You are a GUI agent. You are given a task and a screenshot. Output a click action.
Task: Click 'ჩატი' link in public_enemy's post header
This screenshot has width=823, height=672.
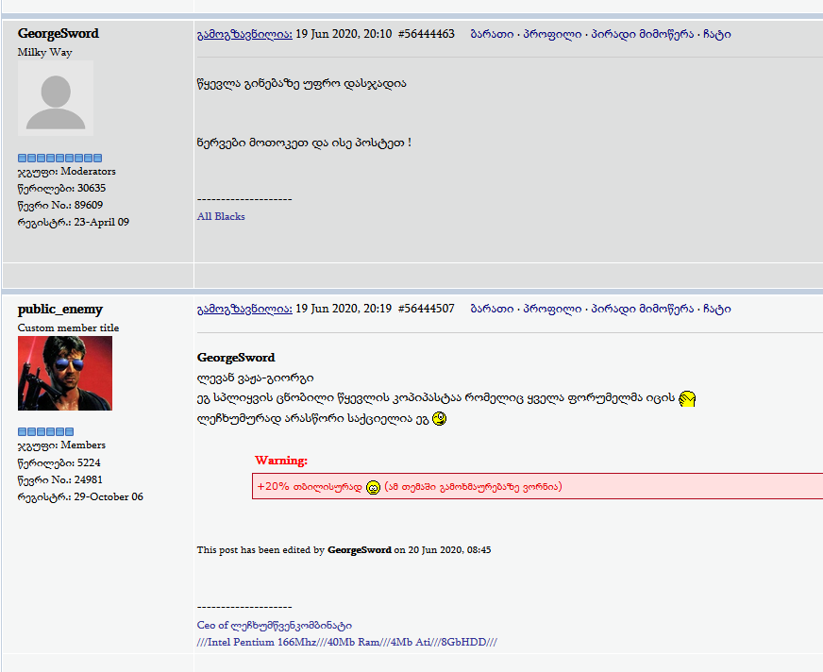point(717,309)
